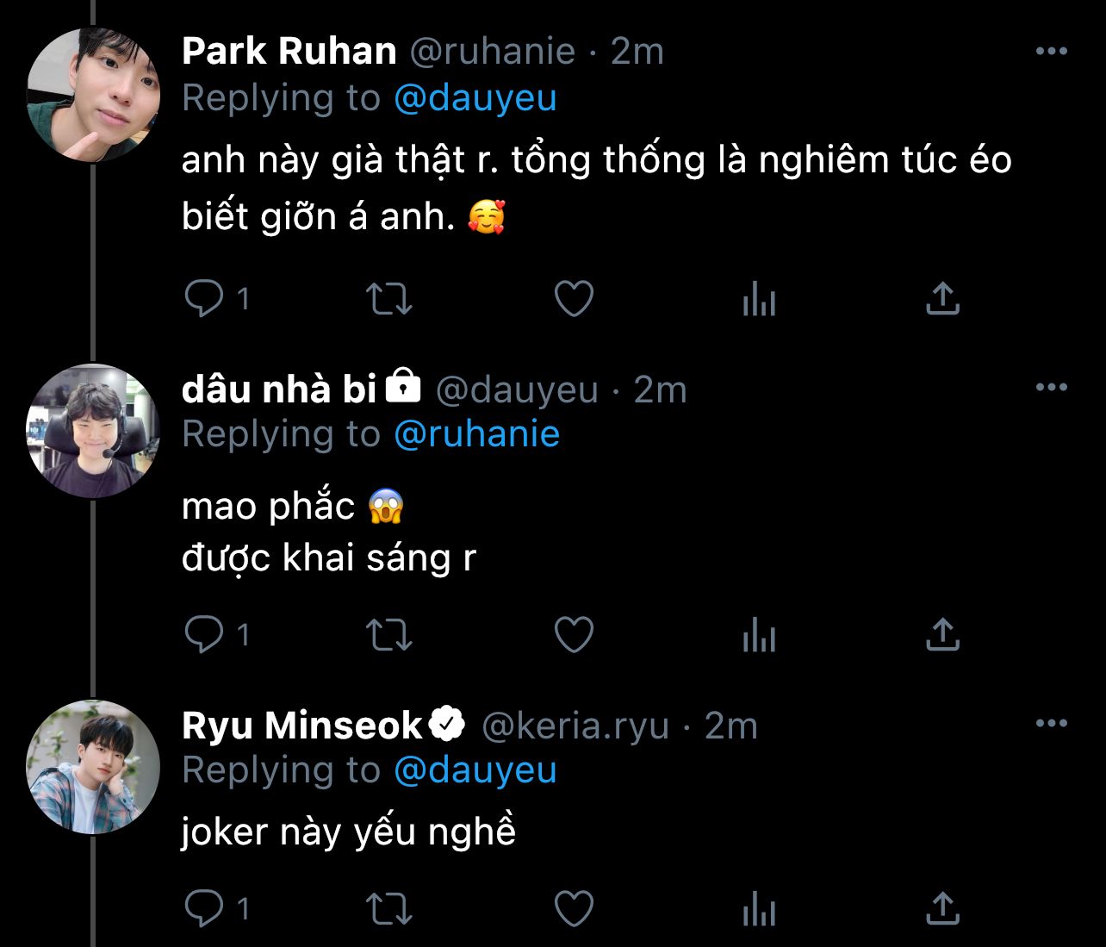The width and height of the screenshot is (1106, 947).
Task: Share dâu nhà bi's tweet
Action: point(943,635)
